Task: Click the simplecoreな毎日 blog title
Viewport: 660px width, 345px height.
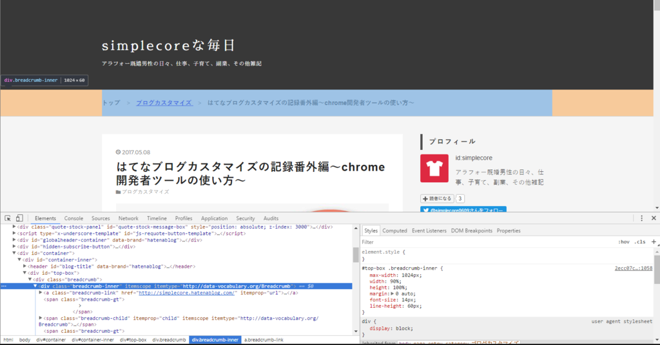Action: 168,46
